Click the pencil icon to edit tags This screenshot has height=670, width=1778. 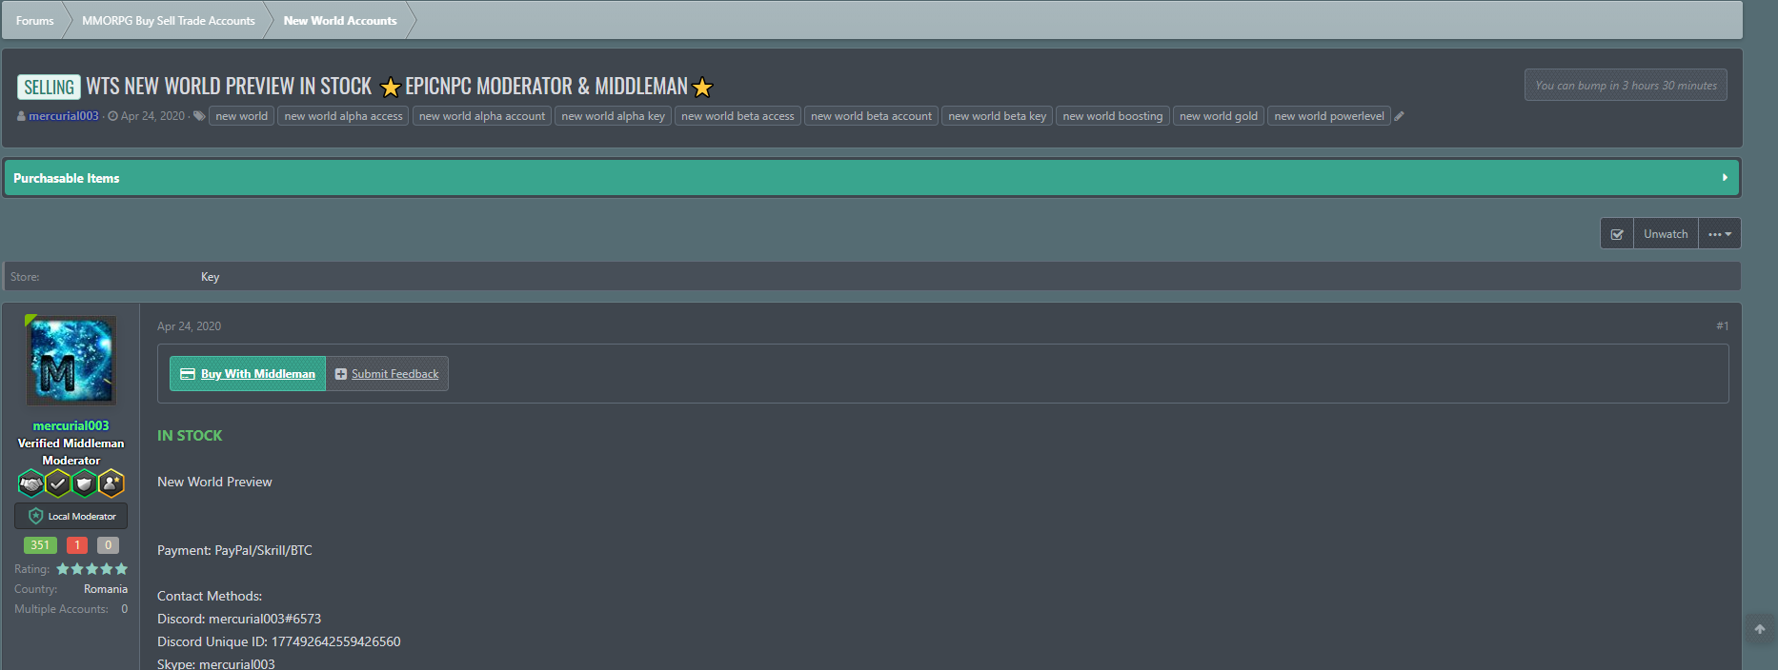[1399, 116]
